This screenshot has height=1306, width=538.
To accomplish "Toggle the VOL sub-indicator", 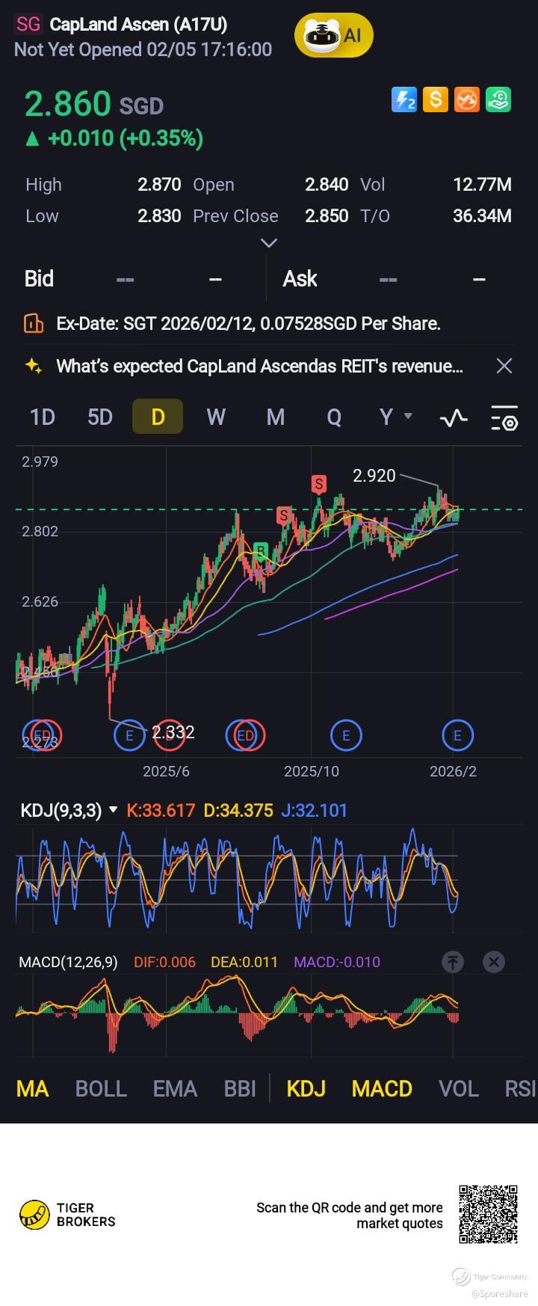I will point(458,1088).
